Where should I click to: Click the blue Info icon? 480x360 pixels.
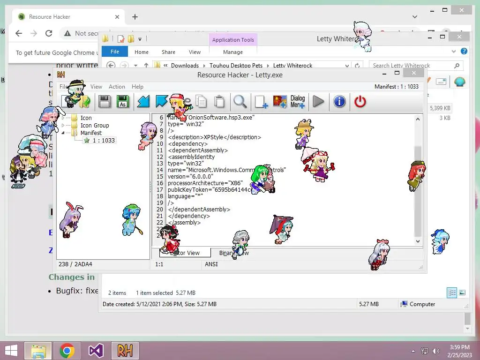click(339, 102)
